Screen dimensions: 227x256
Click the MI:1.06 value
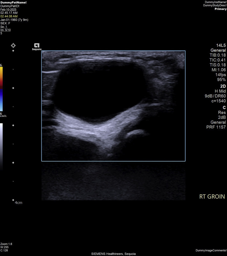[x=219, y=70]
